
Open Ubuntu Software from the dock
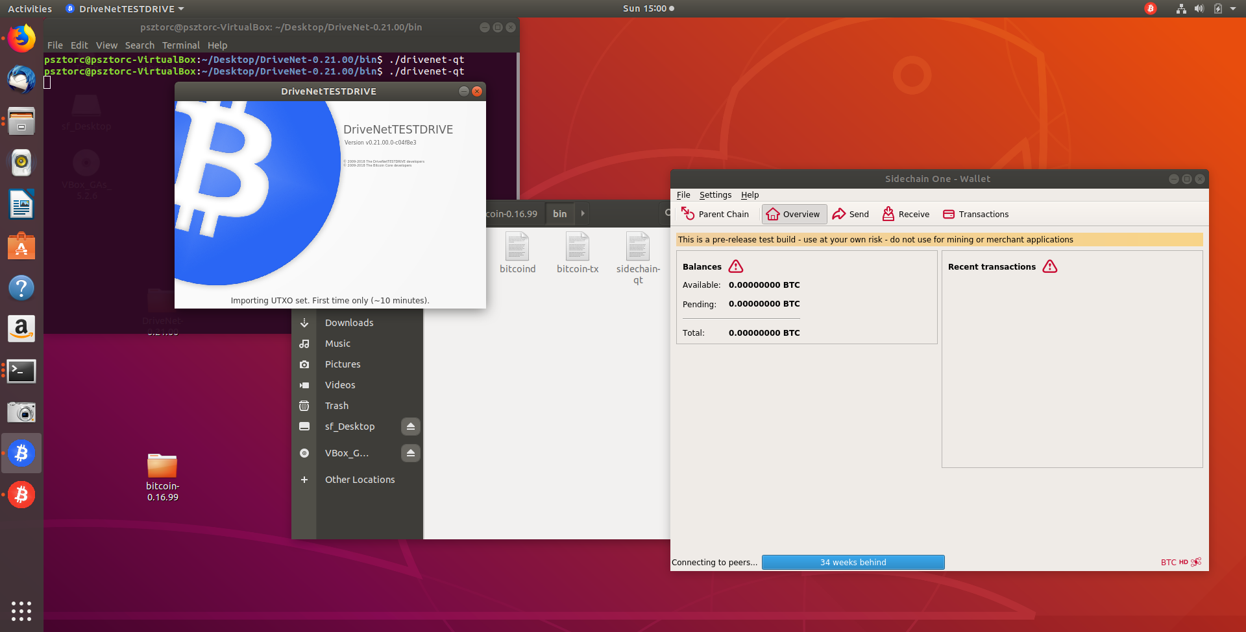pos(21,246)
